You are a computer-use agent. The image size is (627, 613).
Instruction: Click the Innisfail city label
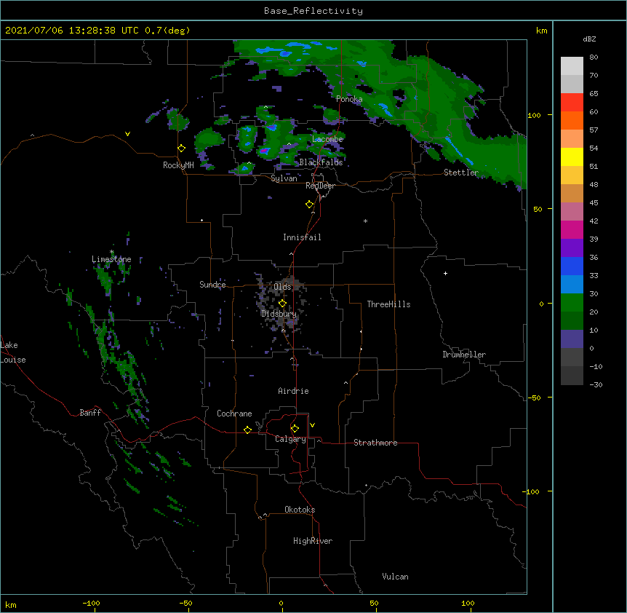[302, 237]
